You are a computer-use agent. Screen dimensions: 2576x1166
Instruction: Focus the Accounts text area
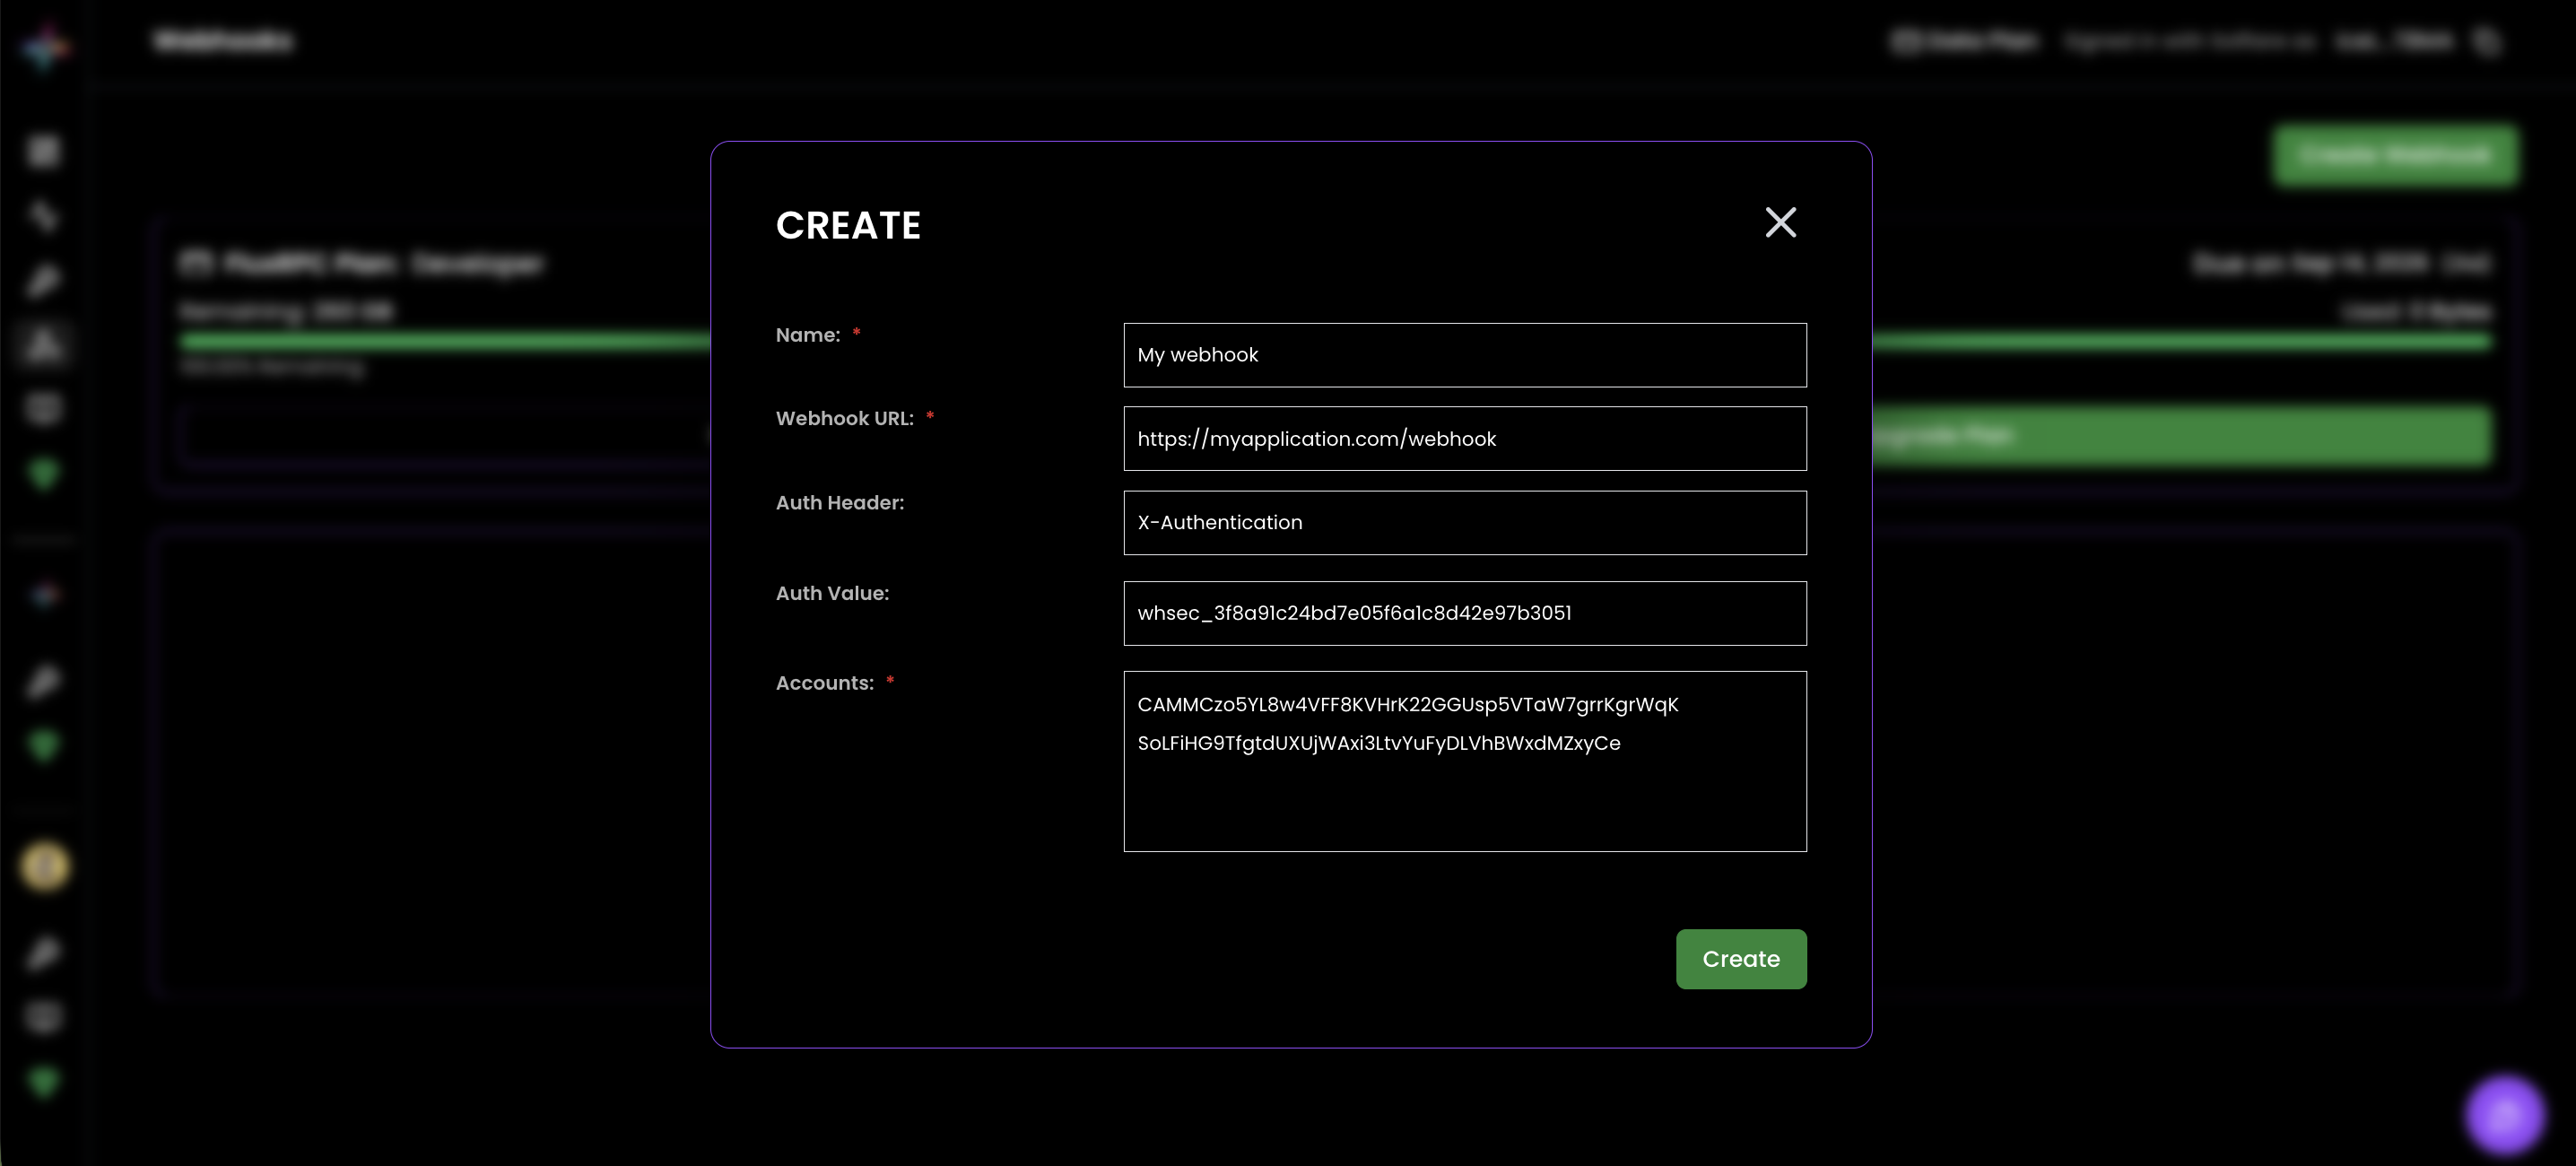coord(1465,761)
